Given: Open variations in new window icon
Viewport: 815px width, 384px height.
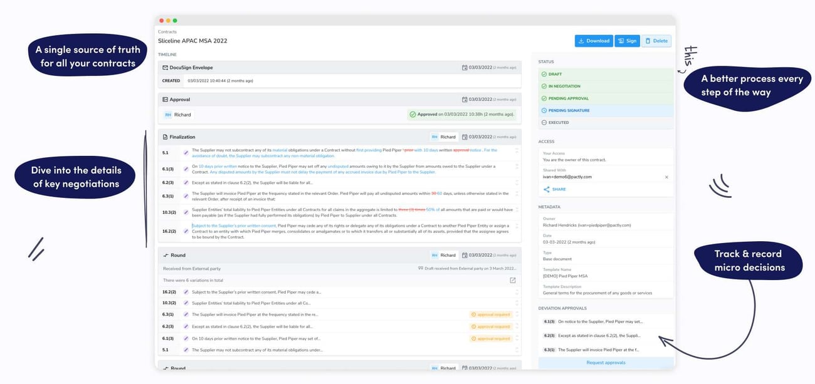Looking at the screenshot, I should pos(512,280).
